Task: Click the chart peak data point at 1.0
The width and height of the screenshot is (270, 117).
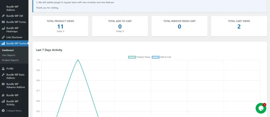Action: pyautogui.click(x=78, y=60)
